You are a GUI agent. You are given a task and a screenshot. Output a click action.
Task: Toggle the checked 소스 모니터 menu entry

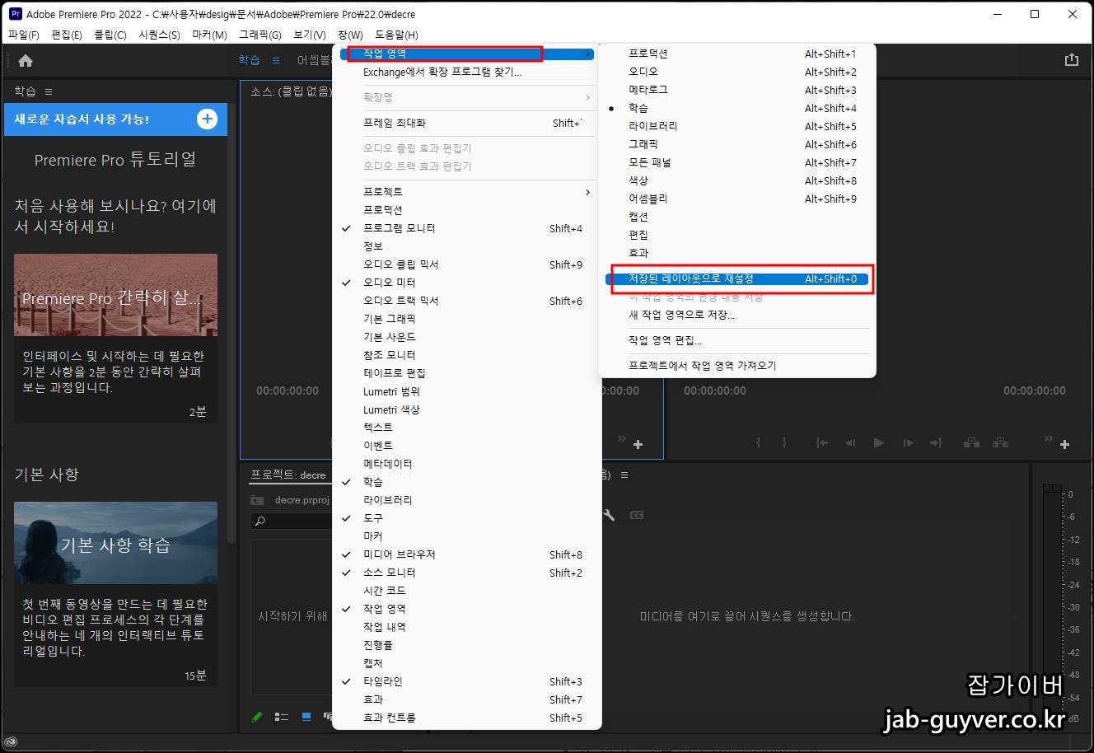click(x=466, y=573)
